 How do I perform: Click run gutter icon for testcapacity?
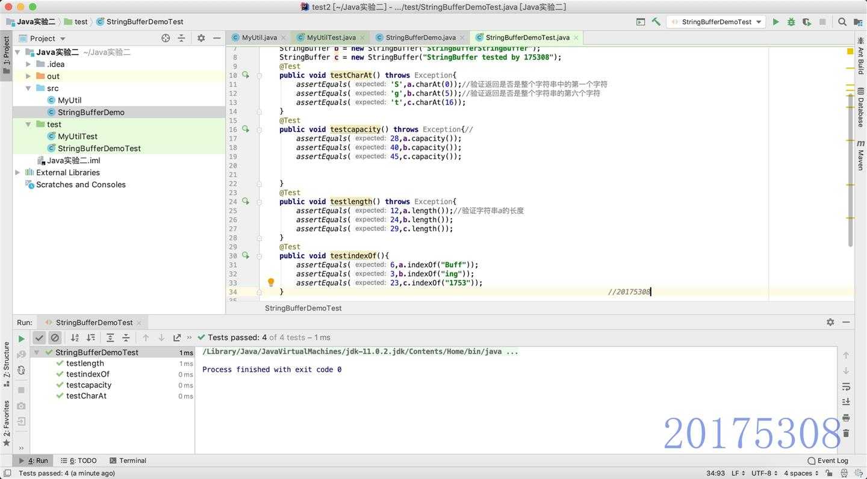click(246, 129)
